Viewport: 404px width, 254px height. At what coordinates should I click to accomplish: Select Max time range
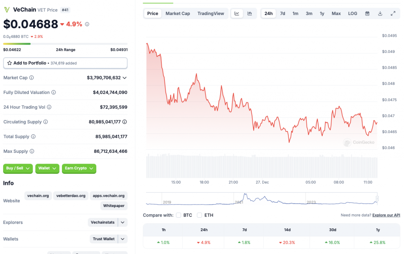click(x=336, y=13)
